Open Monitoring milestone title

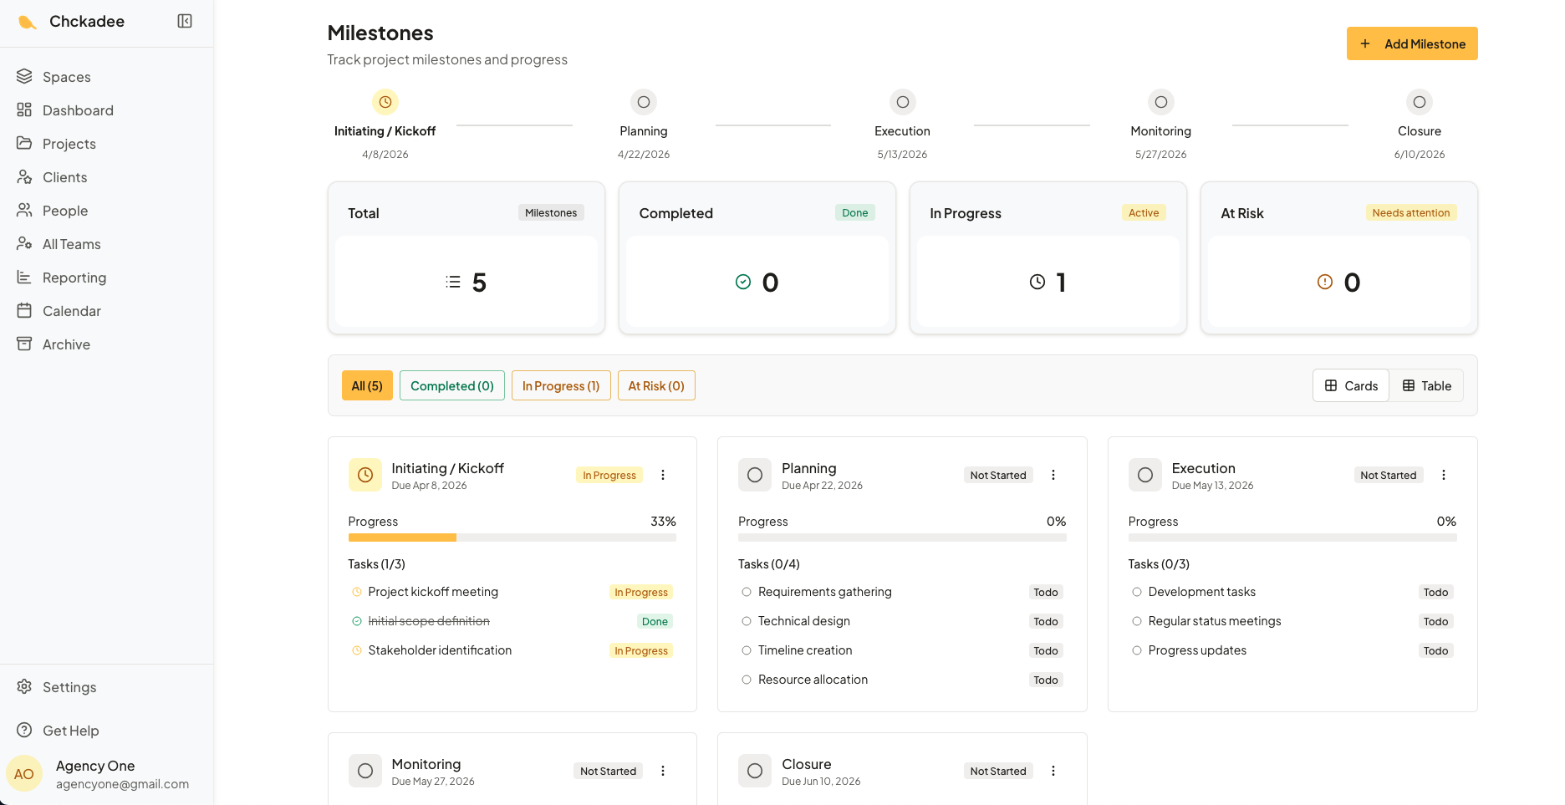[x=426, y=764]
